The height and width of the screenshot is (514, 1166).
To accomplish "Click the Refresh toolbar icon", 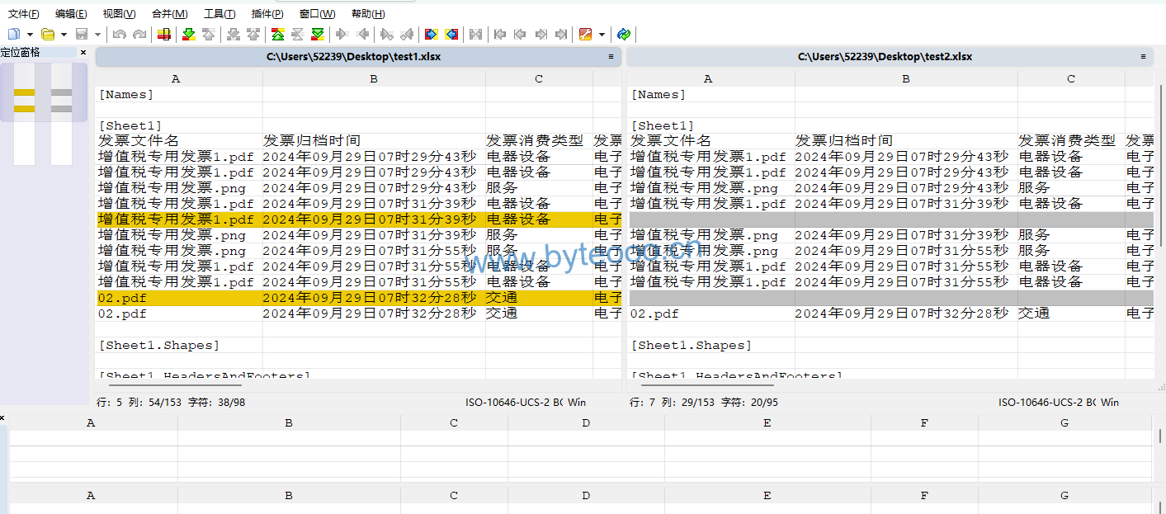I will [624, 34].
